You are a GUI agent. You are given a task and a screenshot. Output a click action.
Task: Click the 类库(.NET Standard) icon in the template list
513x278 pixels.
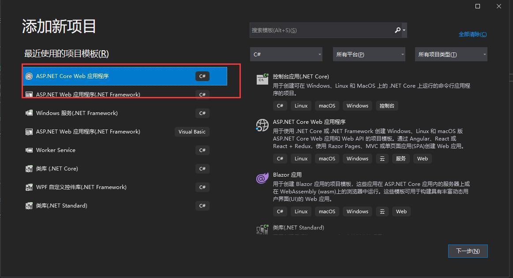pyautogui.click(x=262, y=230)
